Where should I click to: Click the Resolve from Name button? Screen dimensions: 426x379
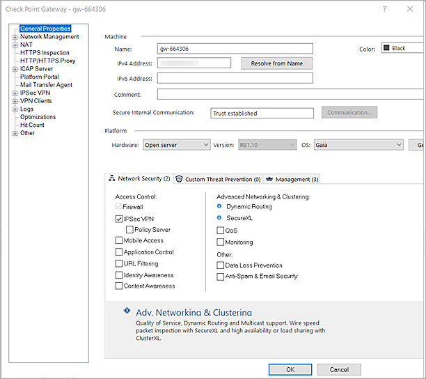coord(276,63)
